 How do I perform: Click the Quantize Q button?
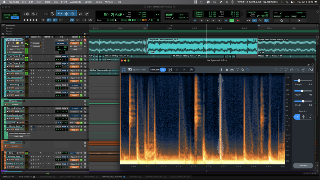click(282, 20)
